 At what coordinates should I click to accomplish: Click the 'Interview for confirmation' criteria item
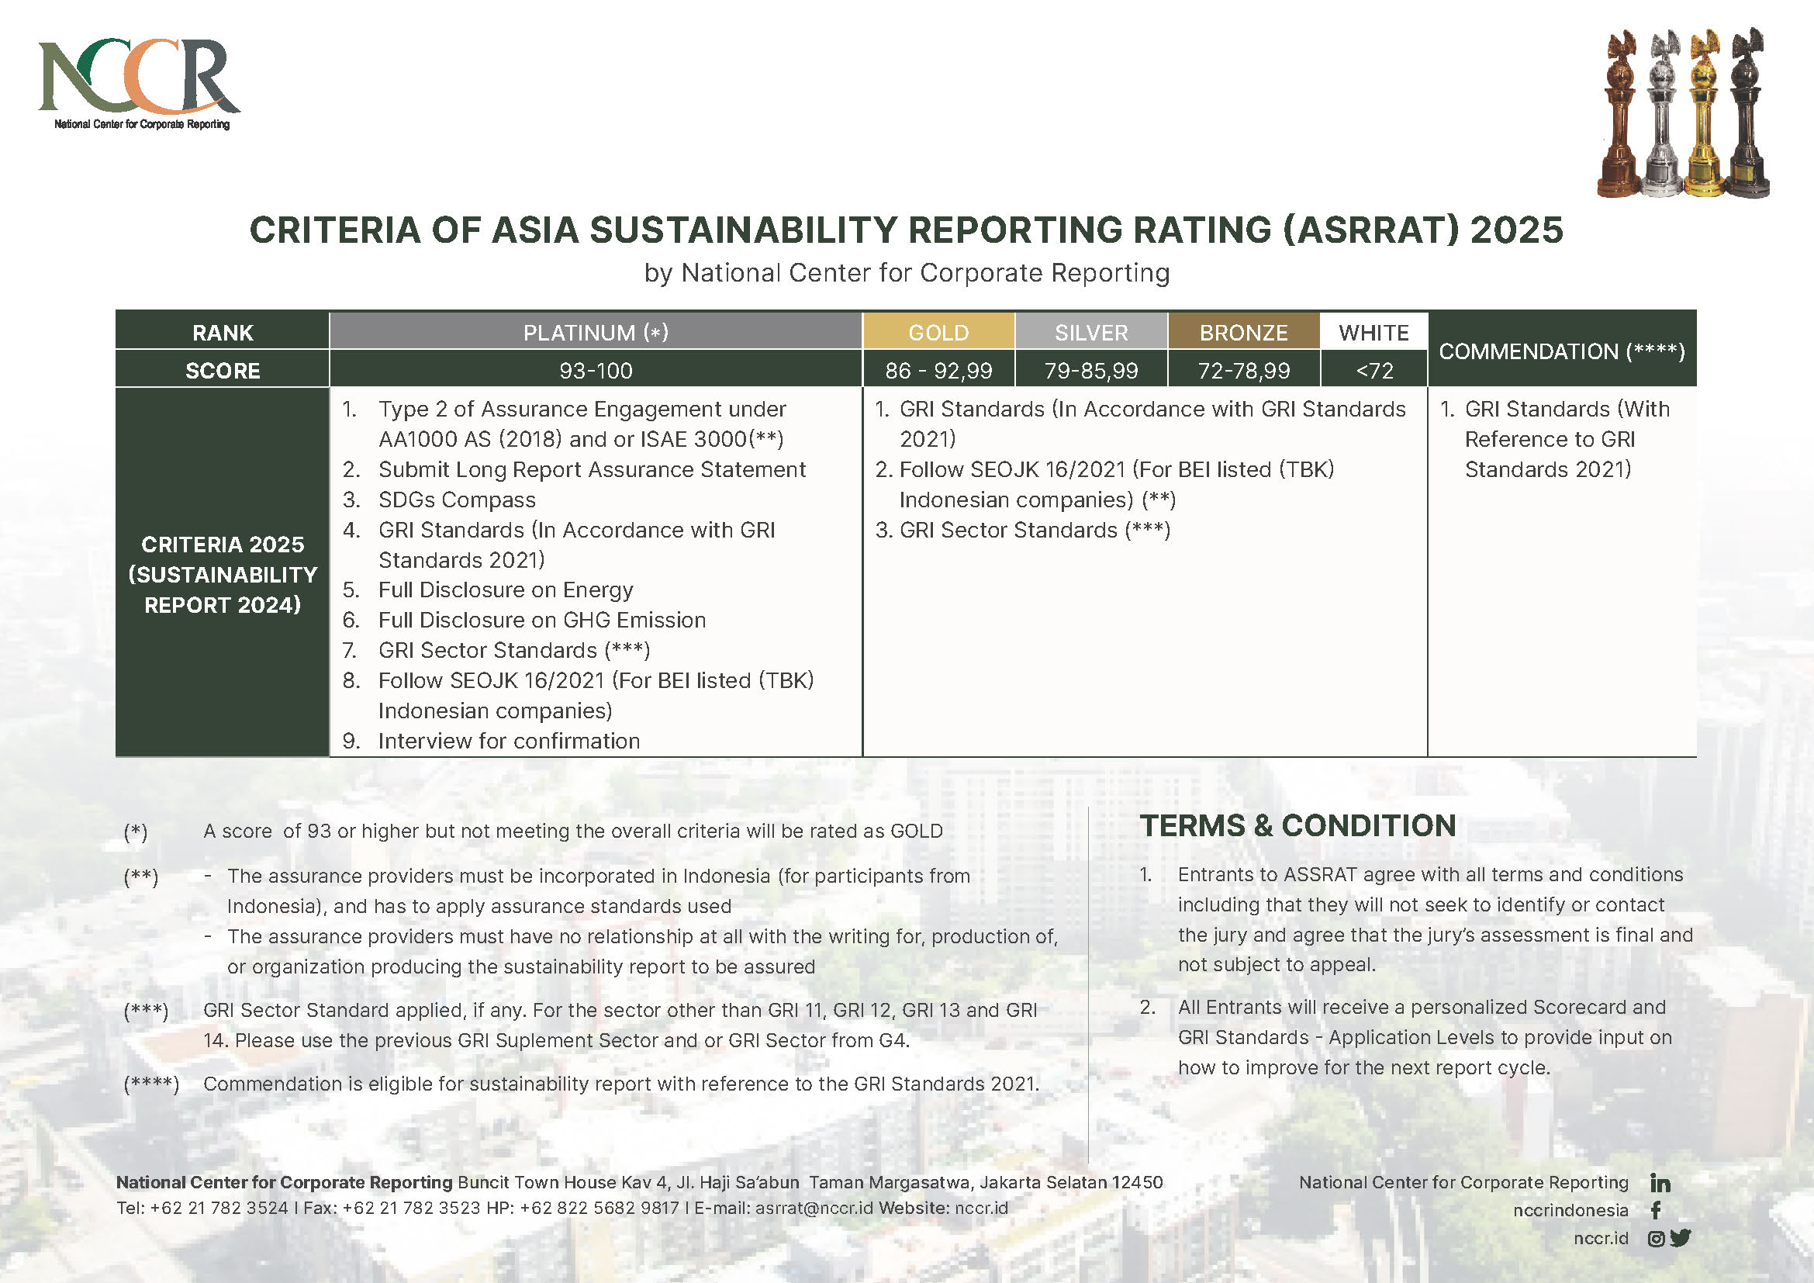(x=508, y=741)
